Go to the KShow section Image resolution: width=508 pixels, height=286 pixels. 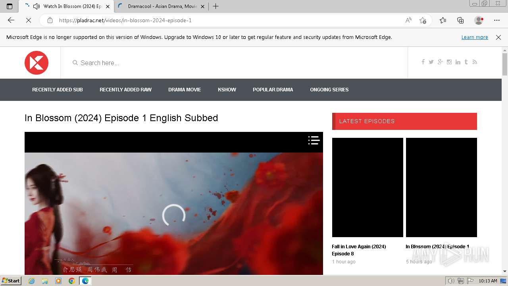tap(227, 90)
